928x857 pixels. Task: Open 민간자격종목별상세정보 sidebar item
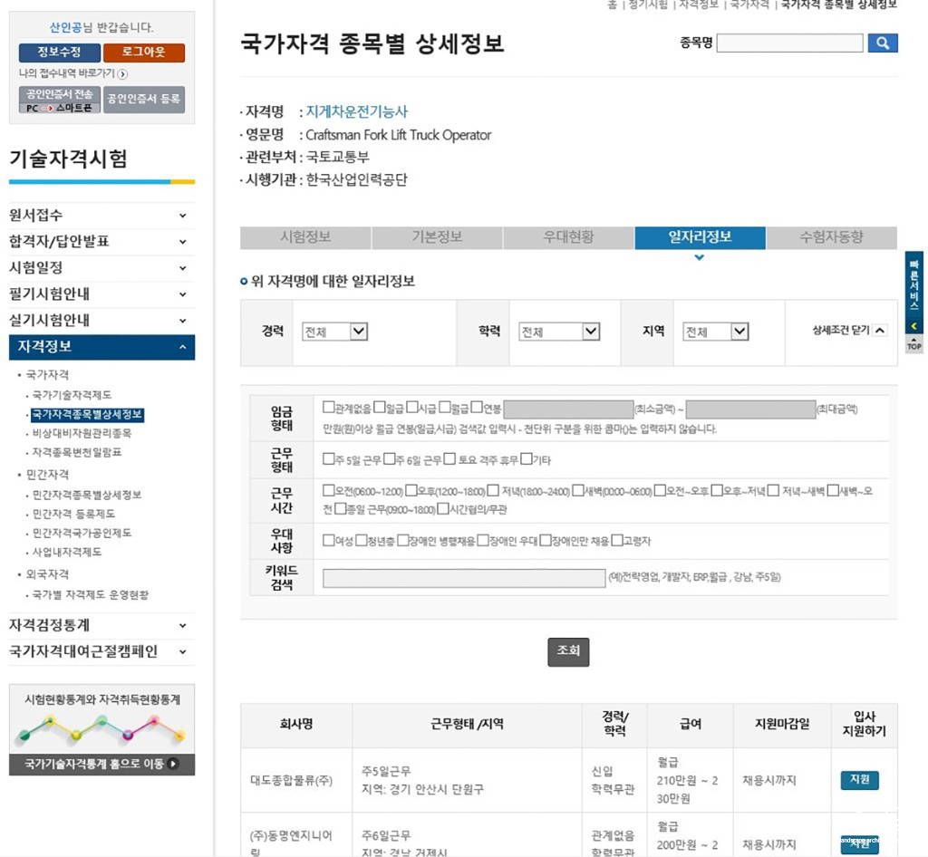pyautogui.click(x=87, y=495)
